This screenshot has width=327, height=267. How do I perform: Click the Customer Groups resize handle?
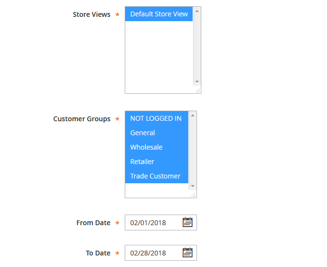(x=193, y=195)
